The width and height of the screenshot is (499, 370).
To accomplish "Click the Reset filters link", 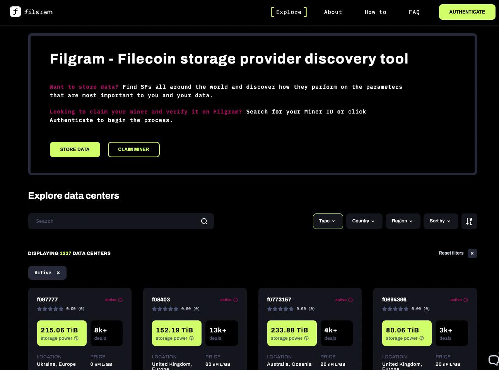I will click(x=451, y=253).
